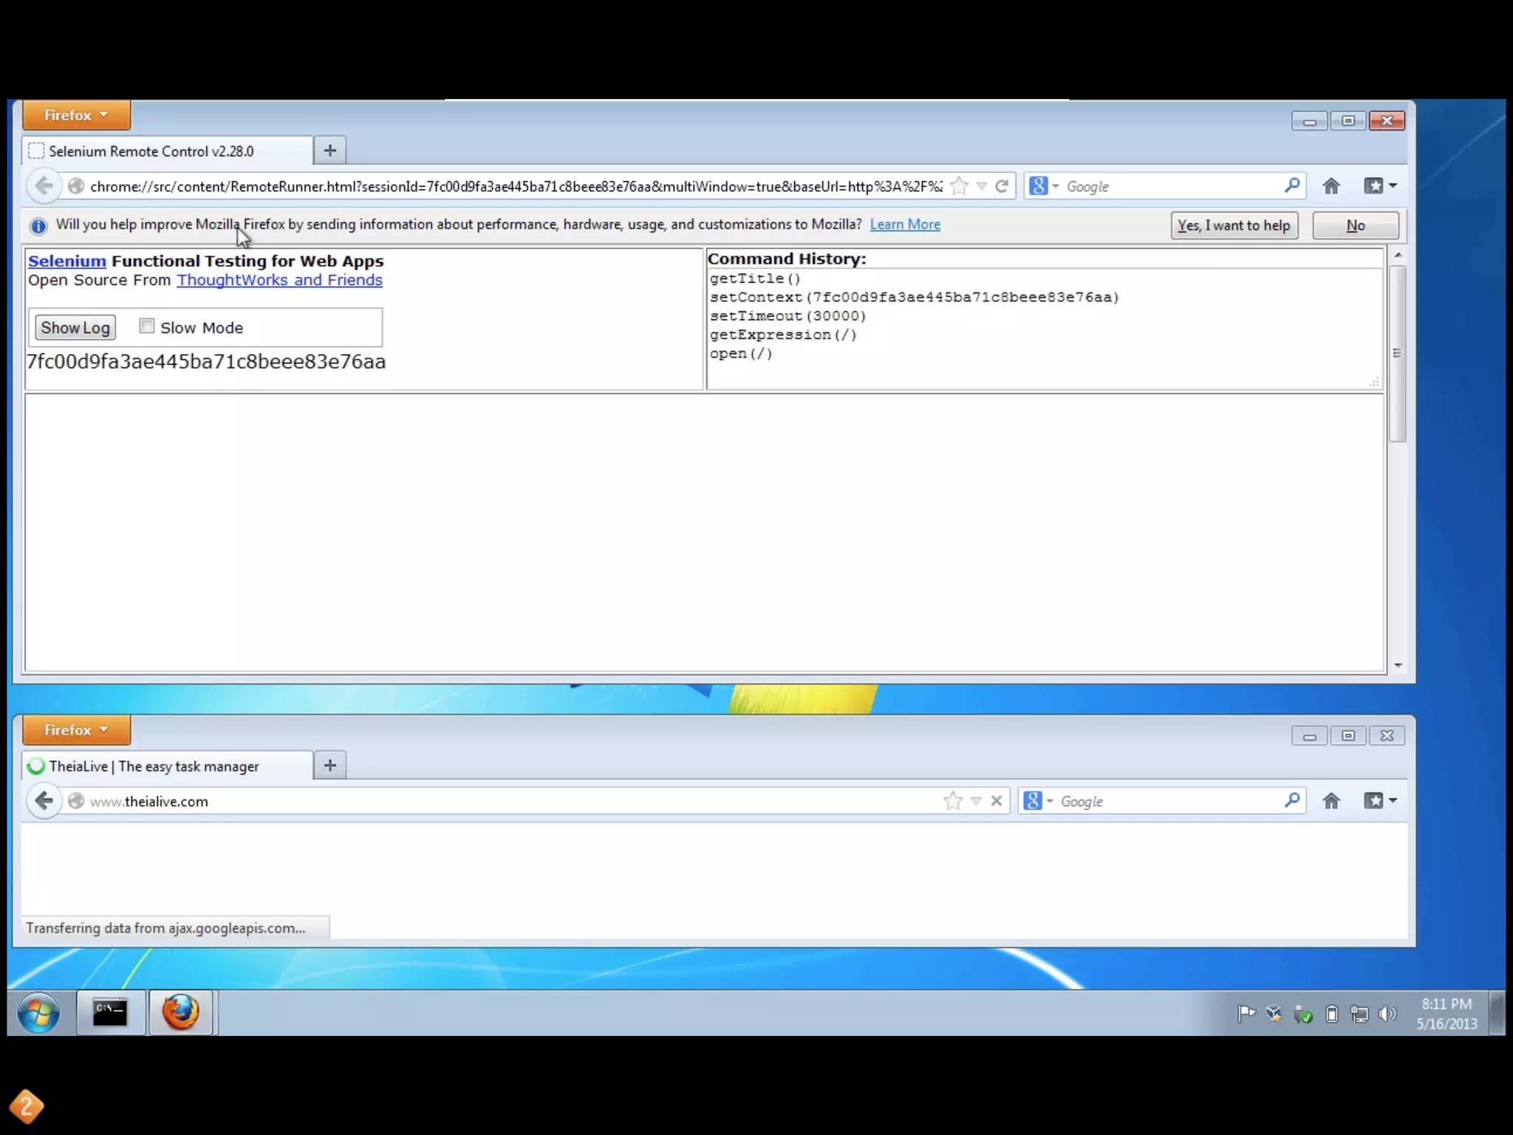The height and width of the screenshot is (1135, 1513).
Task: Go back in Selenium window
Action: point(44,186)
